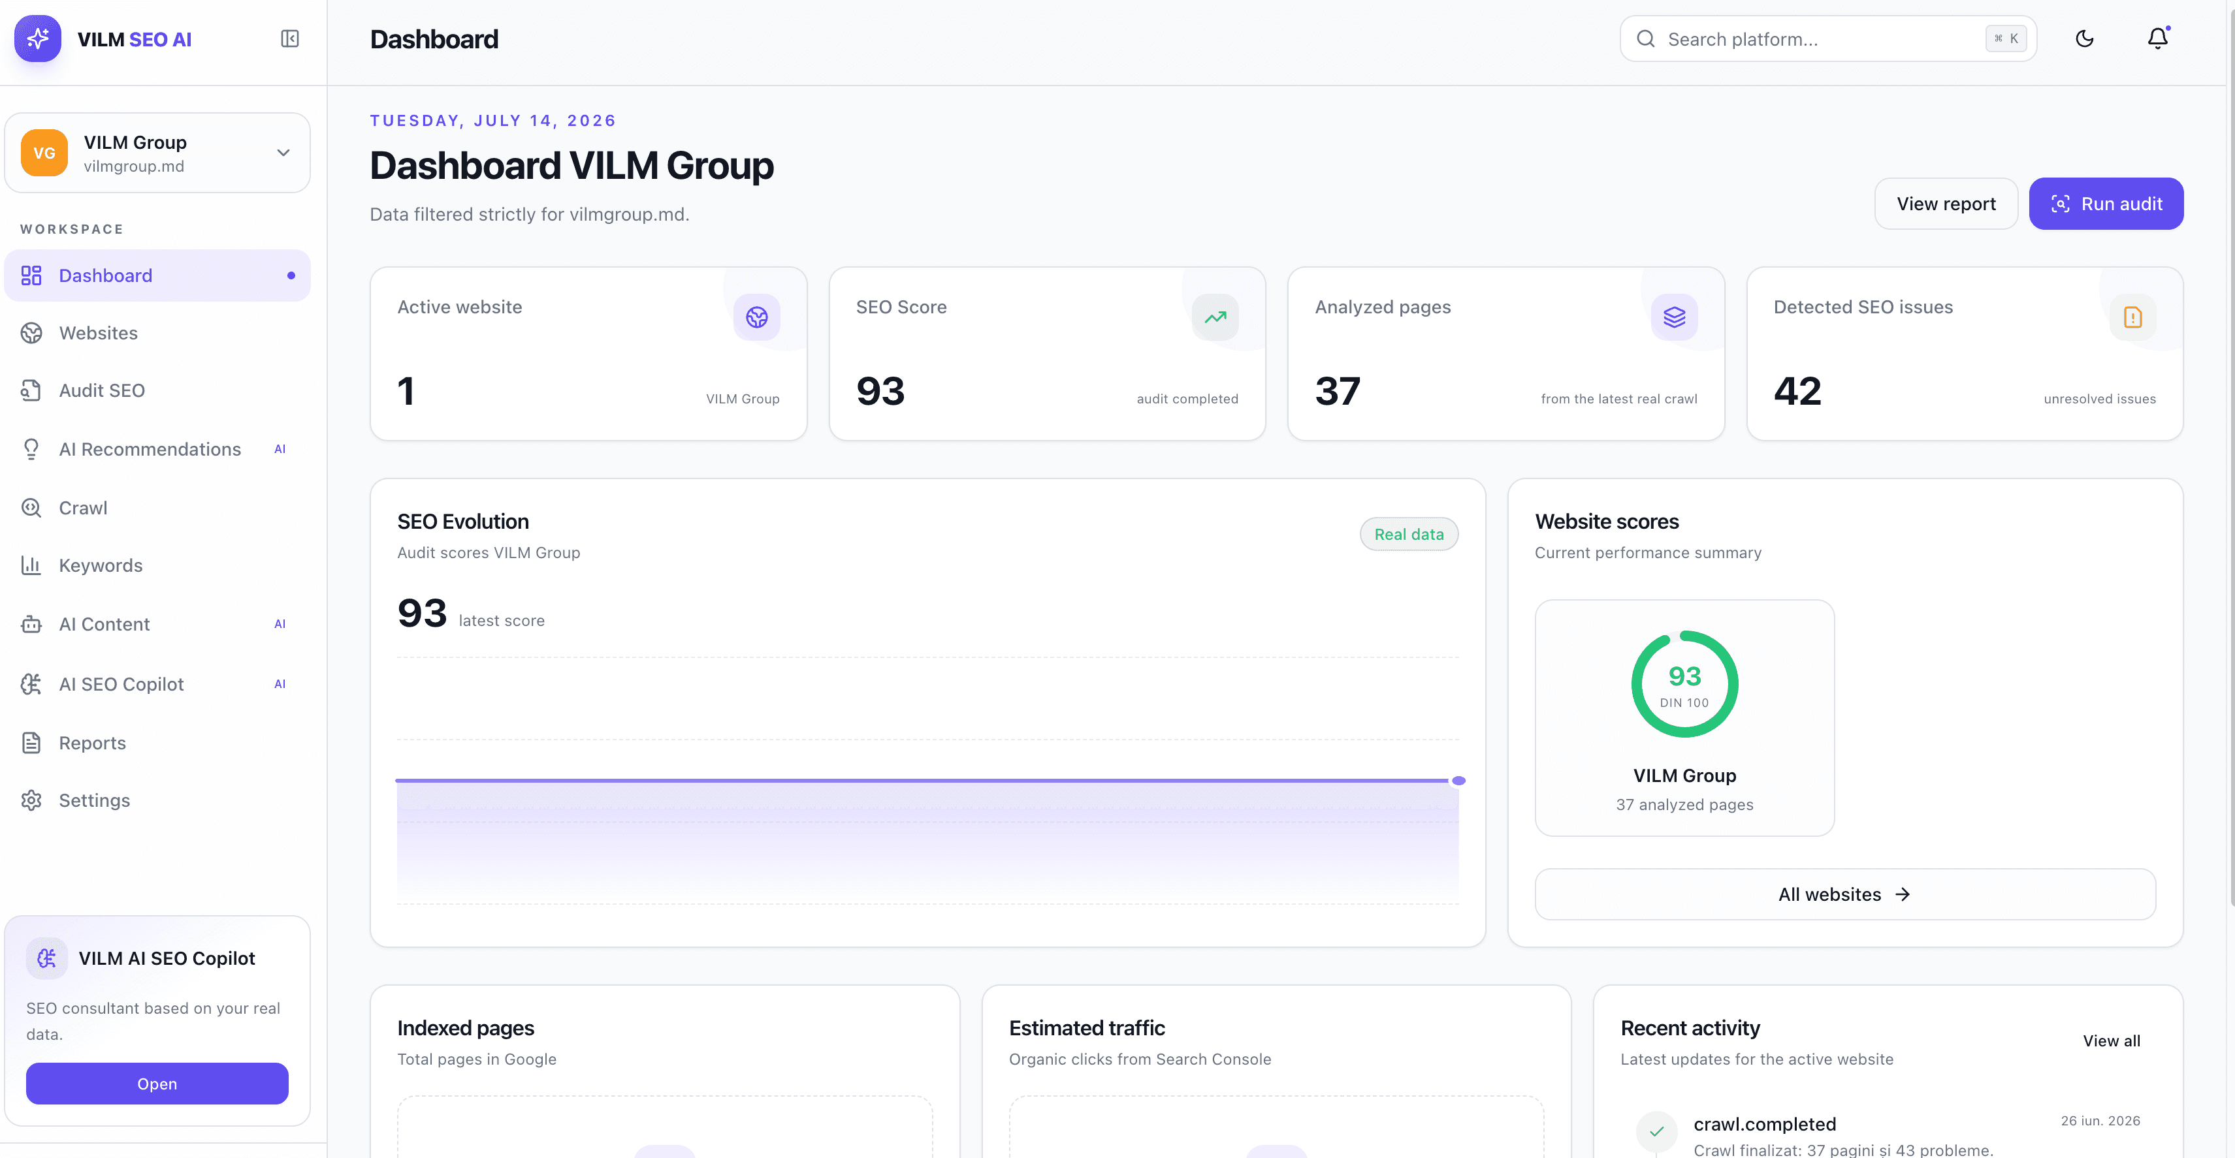Open the Reports section
Screen dimensions: 2235x1158
[157, 742]
